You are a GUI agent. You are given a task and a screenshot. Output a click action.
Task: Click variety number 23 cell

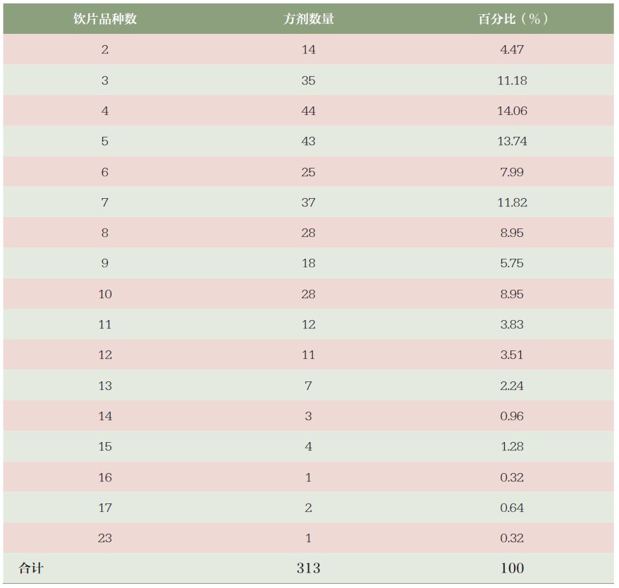point(105,538)
